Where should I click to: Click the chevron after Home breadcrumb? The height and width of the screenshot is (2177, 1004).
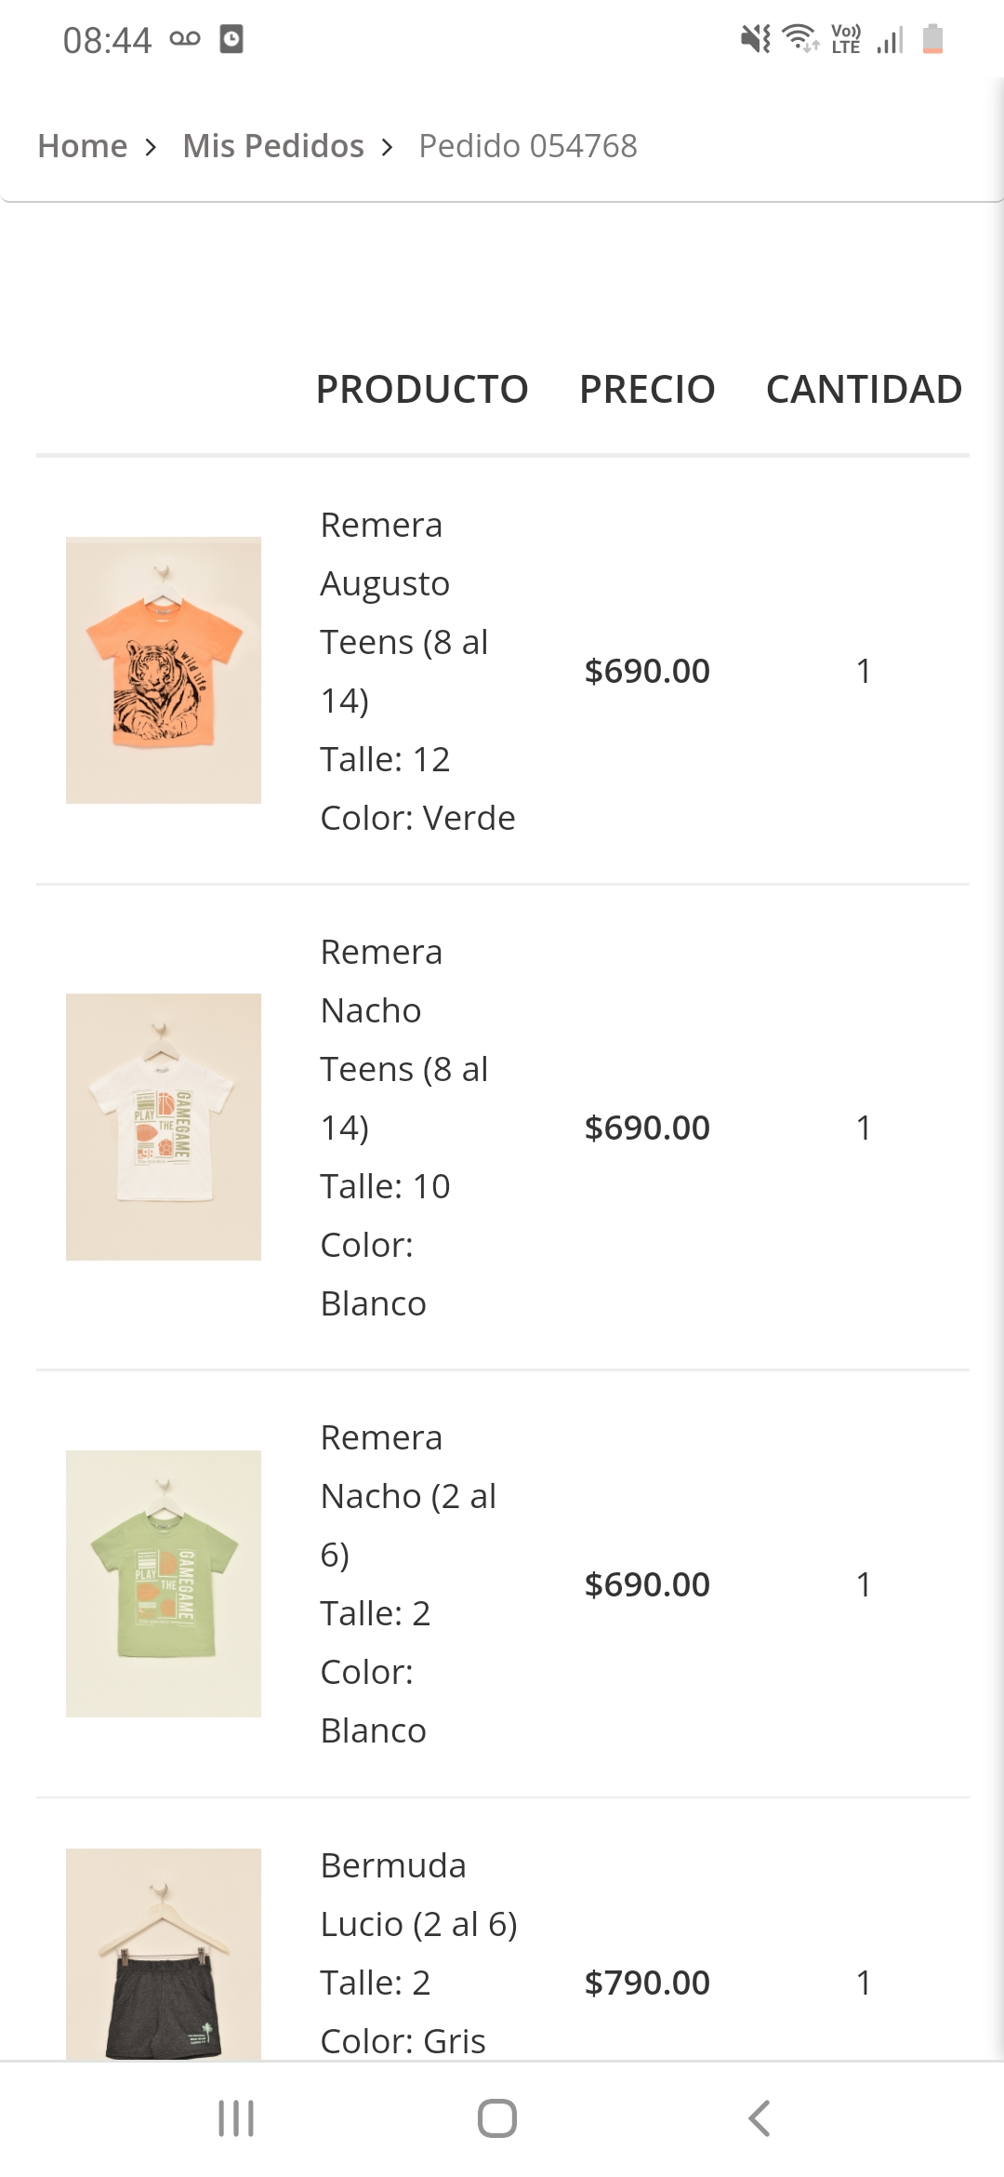click(x=151, y=147)
